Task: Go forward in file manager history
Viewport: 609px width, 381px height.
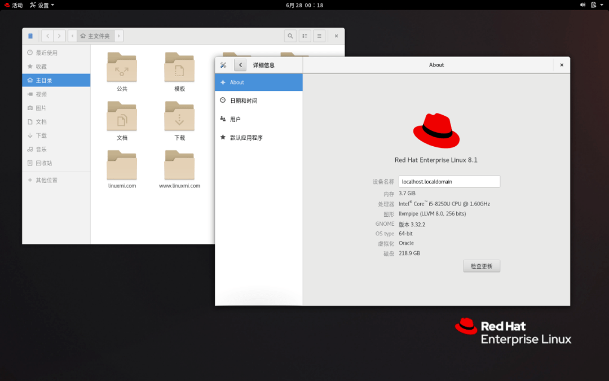Action: click(x=59, y=36)
